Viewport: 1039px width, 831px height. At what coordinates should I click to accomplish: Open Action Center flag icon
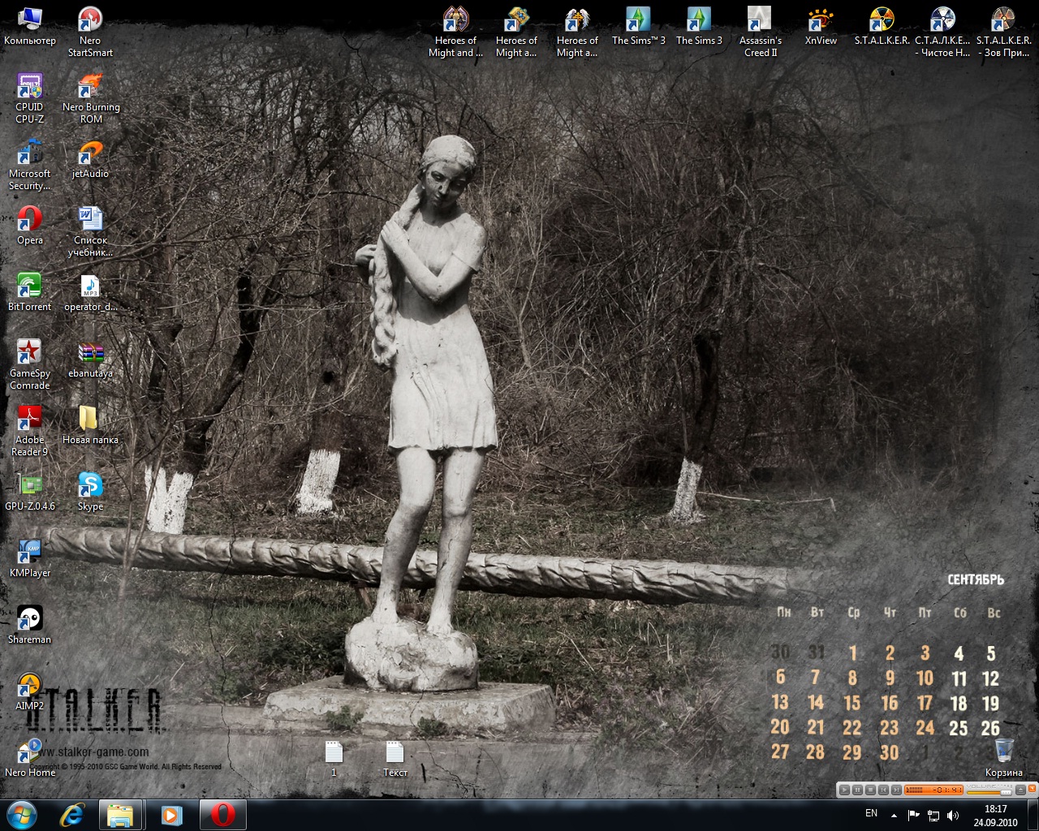pos(914,815)
